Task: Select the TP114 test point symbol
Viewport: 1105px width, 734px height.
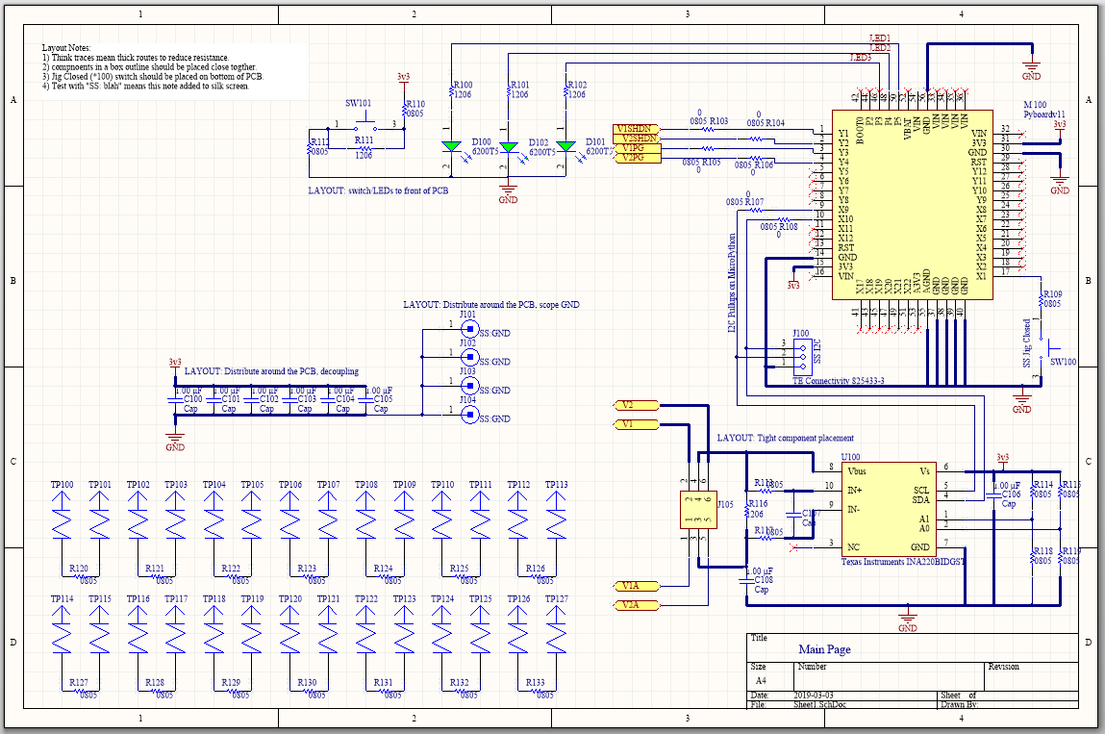Action: 62,628
